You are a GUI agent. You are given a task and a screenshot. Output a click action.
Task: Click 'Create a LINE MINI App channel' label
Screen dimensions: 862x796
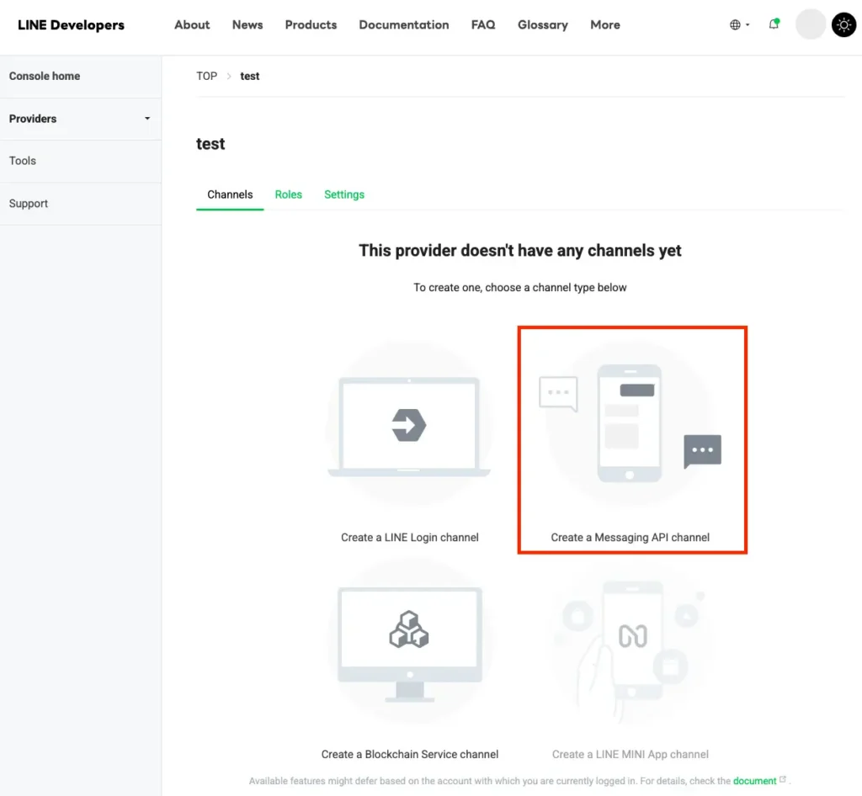(630, 755)
